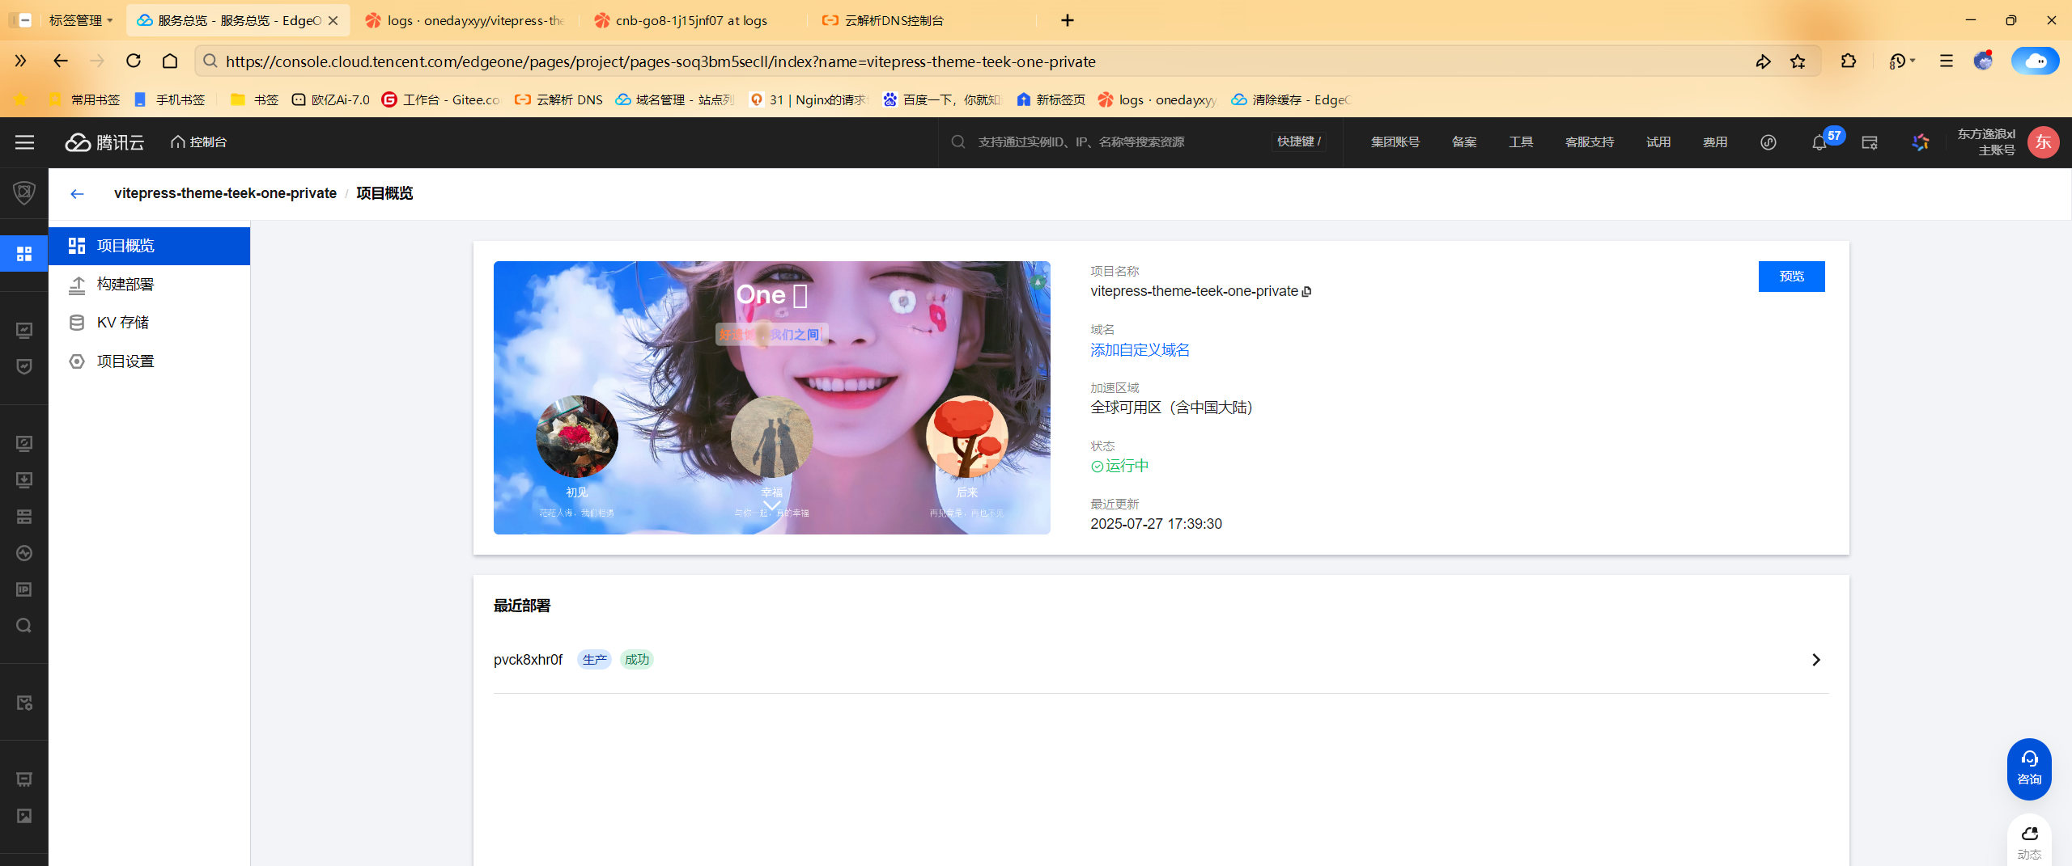Click deployment ID pvck8xhr0f
This screenshot has height=866, width=2072.
(x=528, y=660)
